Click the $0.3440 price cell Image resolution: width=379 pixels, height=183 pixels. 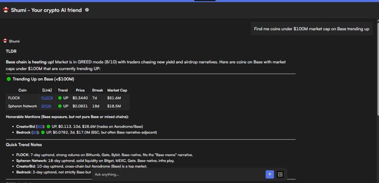click(80, 98)
